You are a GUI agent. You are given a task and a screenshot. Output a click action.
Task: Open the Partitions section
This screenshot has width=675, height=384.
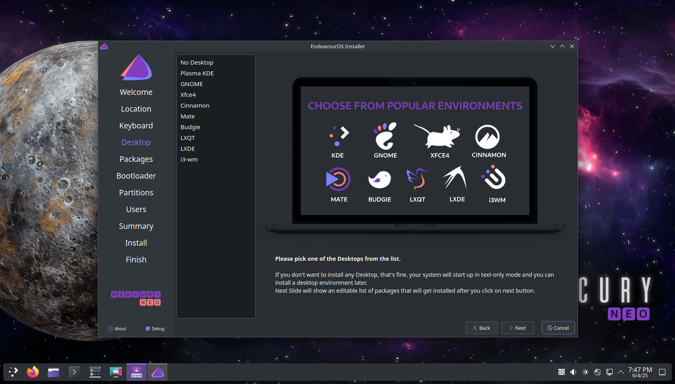point(136,192)
